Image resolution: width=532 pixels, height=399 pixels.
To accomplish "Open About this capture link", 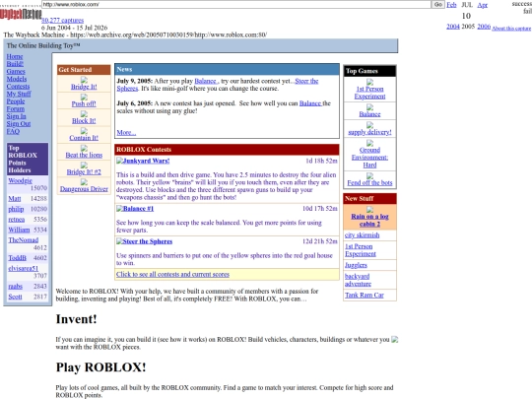I will click(511, 29).
